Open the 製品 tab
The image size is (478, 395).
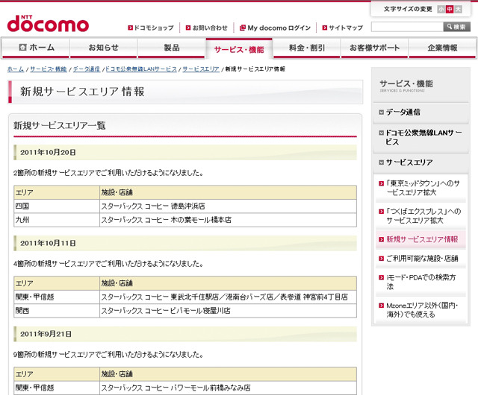[171, 48]
